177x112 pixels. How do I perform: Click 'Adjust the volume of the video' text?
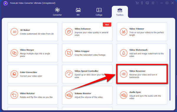(x=88, y=97)
